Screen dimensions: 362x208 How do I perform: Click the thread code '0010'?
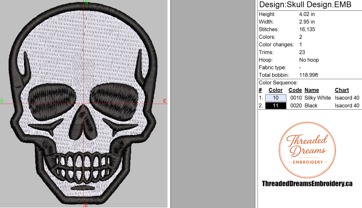[296, 98]
